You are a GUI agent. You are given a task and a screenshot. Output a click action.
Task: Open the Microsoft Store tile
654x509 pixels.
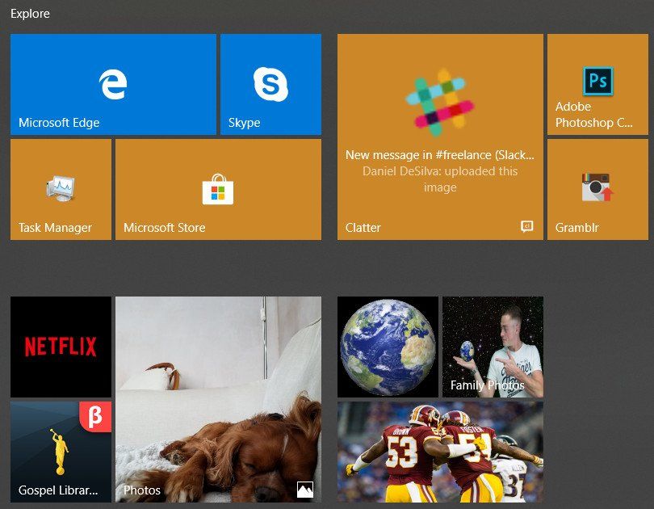217,188
